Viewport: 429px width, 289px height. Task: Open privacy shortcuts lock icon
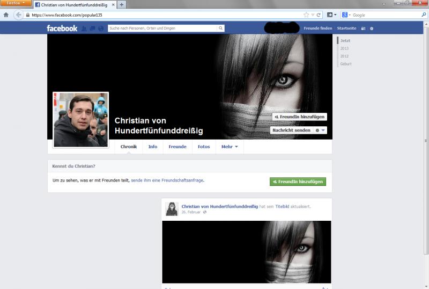[x=363, y=28]
